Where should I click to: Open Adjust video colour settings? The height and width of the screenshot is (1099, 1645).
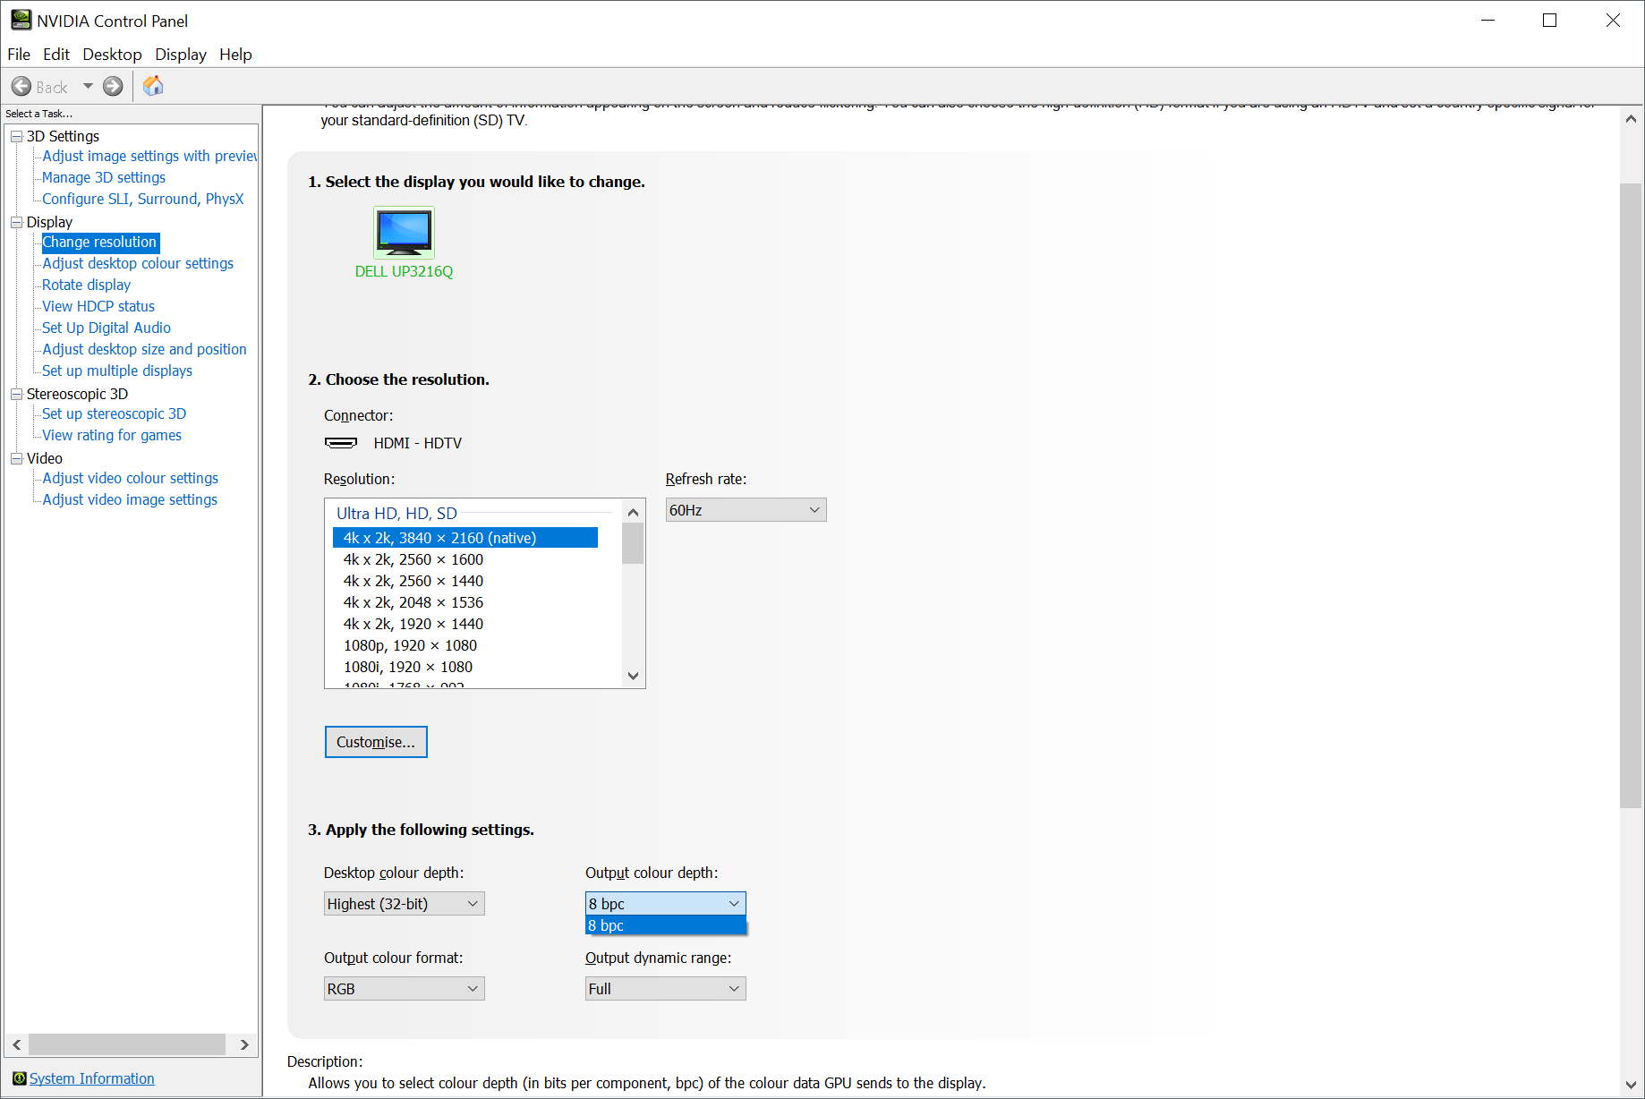pos(130,478)
